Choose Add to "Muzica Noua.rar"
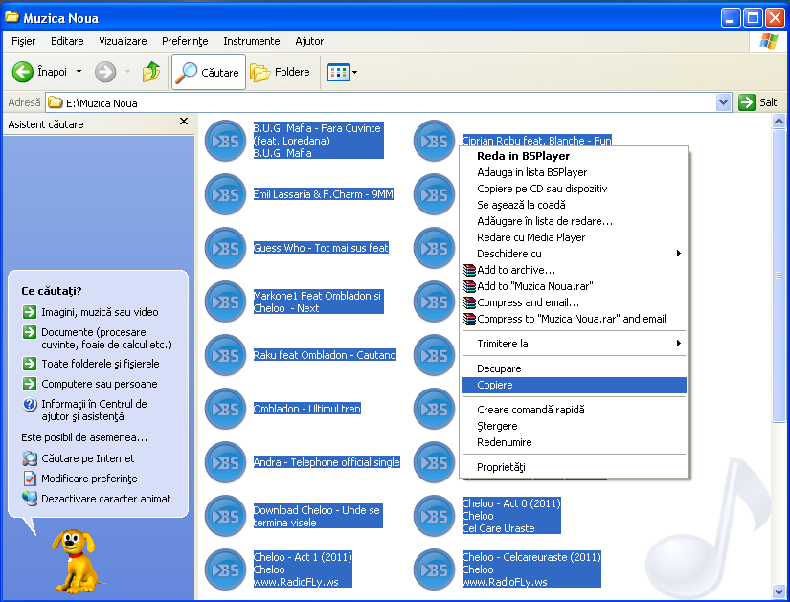 click(x=574, y=286)
